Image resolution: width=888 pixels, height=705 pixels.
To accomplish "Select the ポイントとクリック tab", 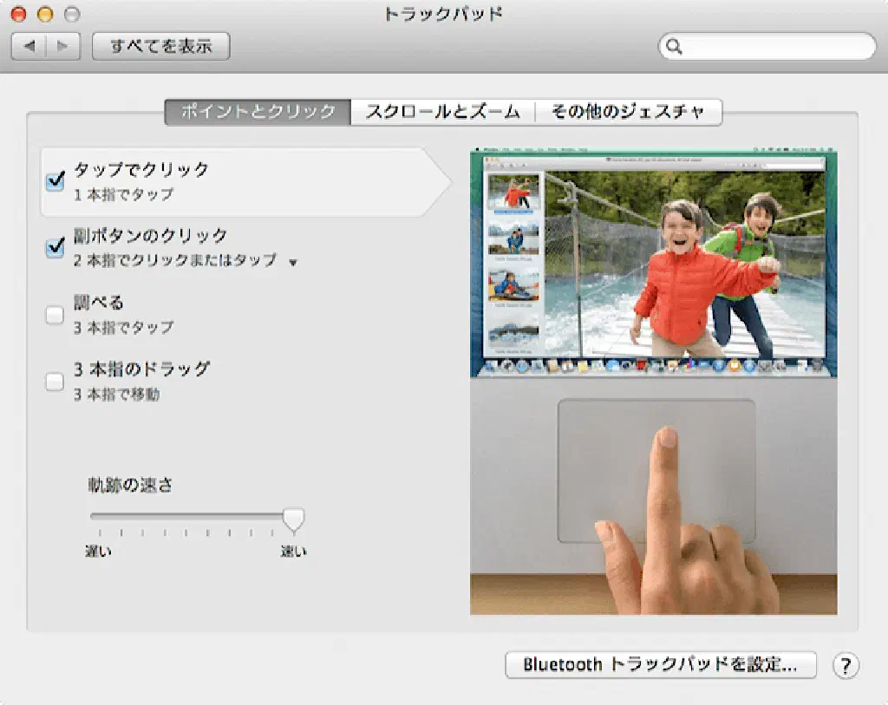I will (257, 112).
